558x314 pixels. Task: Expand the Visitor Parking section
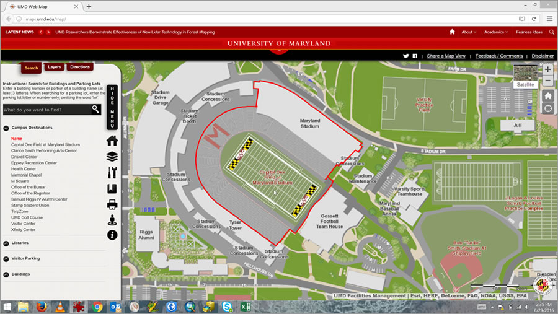tap(6, 259)
